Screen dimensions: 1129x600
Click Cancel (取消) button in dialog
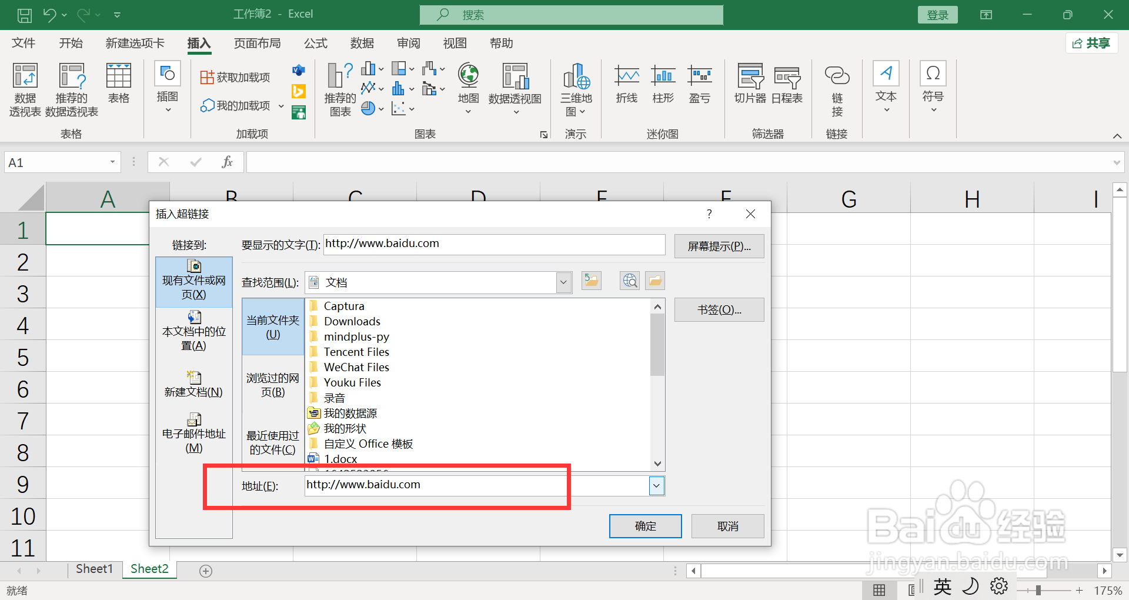(728, 526)
